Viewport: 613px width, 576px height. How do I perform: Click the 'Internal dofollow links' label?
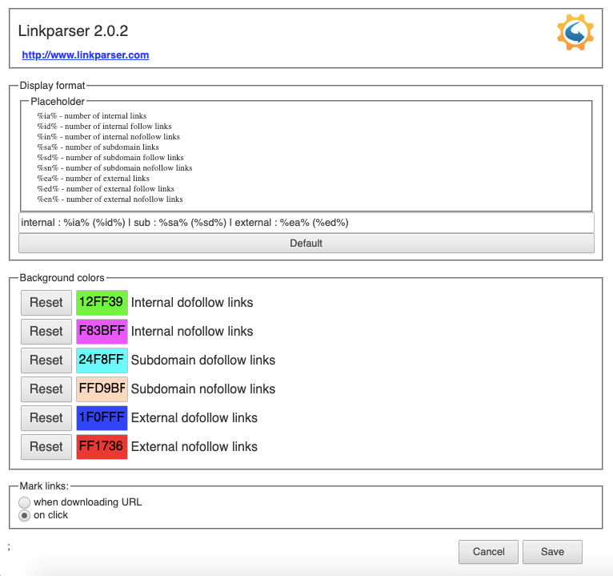coord(192,303)
